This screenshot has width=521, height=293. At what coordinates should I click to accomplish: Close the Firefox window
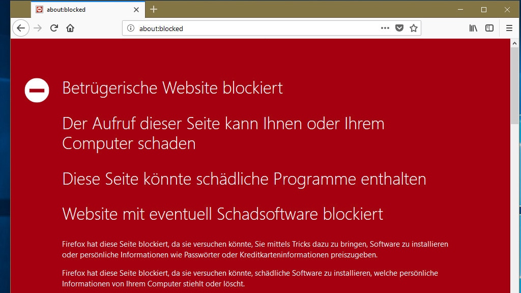click(507, 10)
